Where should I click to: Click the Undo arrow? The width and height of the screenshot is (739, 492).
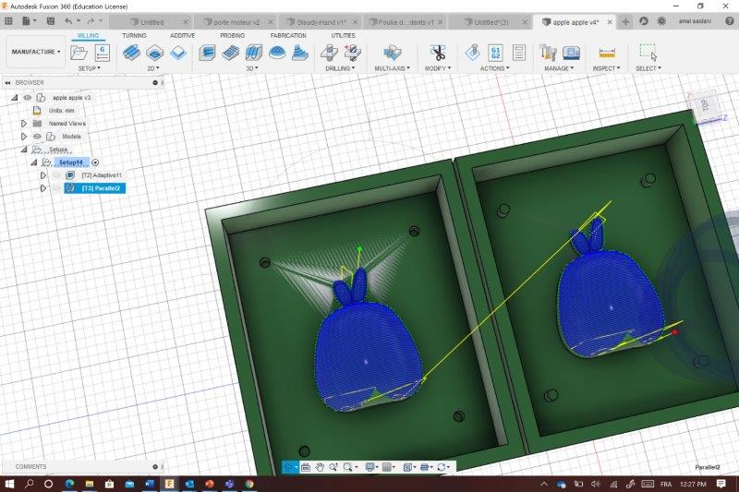[68, 21]
